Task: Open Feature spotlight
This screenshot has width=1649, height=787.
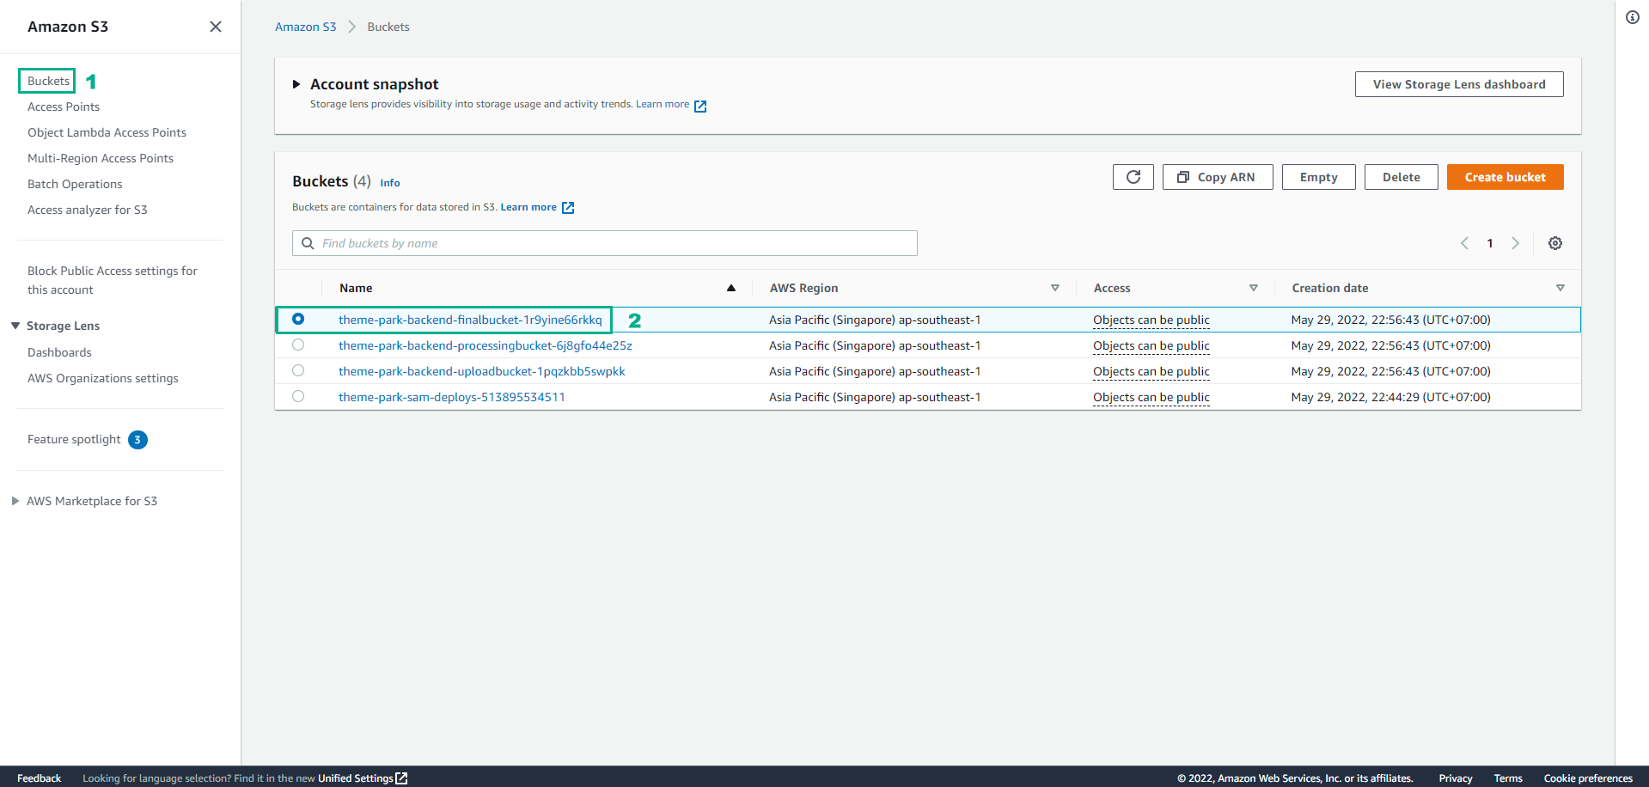Action: pos(74,439)
